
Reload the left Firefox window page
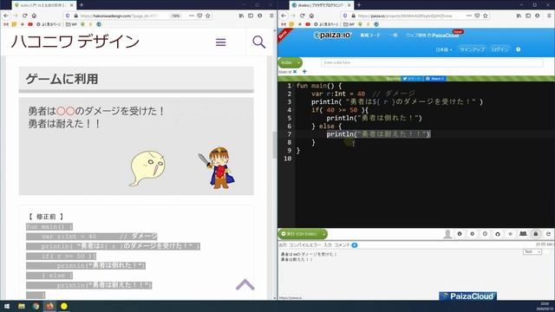click(25, 16)
